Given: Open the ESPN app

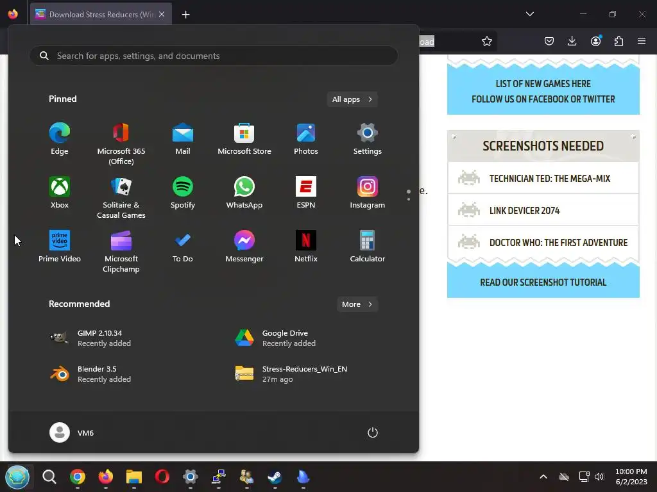Looking at the screenshot, I should pos(306,192).
